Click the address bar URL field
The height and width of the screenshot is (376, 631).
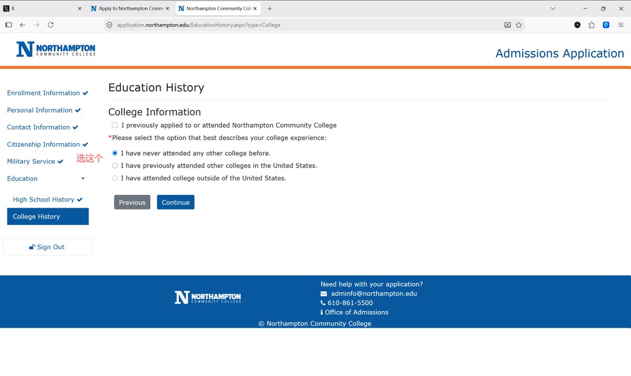click(x=305, y=25)
